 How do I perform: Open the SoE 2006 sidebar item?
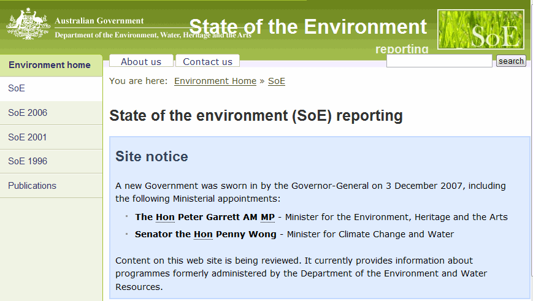[51, 113]
